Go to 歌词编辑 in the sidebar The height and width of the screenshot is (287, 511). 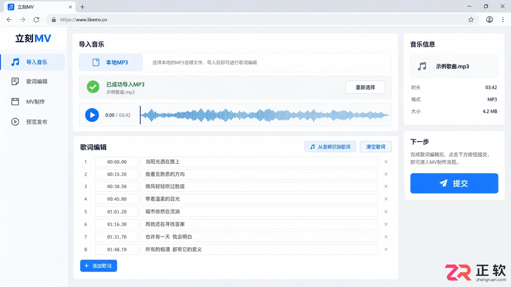click(33, 81)
